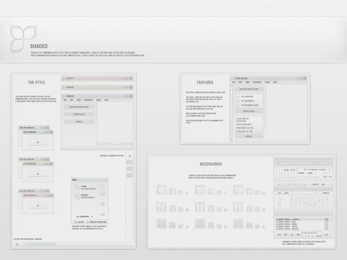
Task: Click Winamp eject button
Action: tap(305, 184)
